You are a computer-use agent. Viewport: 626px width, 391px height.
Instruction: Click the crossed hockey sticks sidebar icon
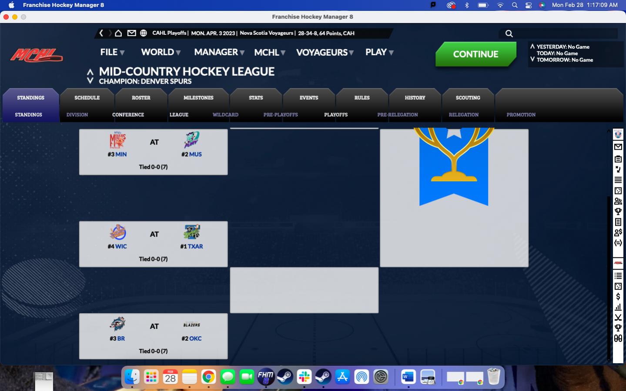click(618, 317)
